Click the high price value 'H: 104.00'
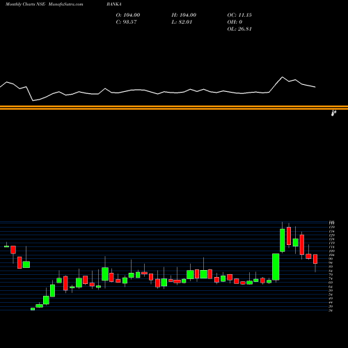The image size is (348, 348). coord(184,15)
